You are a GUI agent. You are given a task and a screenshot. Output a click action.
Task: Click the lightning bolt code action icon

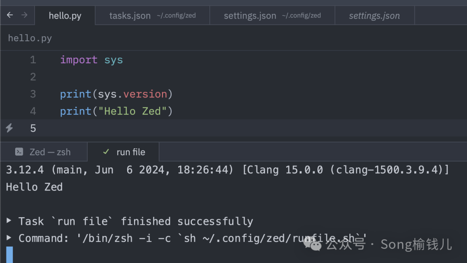(9, 128)
